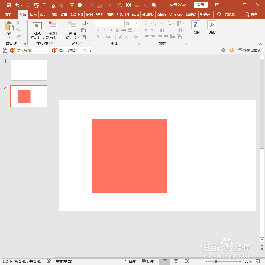Click the paste clipboard icon
This screenshot has width=265, height=265.
[9, 26]
